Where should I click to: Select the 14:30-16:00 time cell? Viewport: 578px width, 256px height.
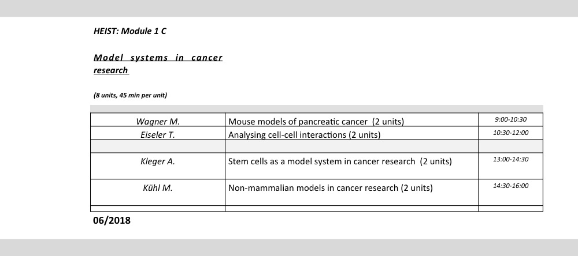[510, 193]
